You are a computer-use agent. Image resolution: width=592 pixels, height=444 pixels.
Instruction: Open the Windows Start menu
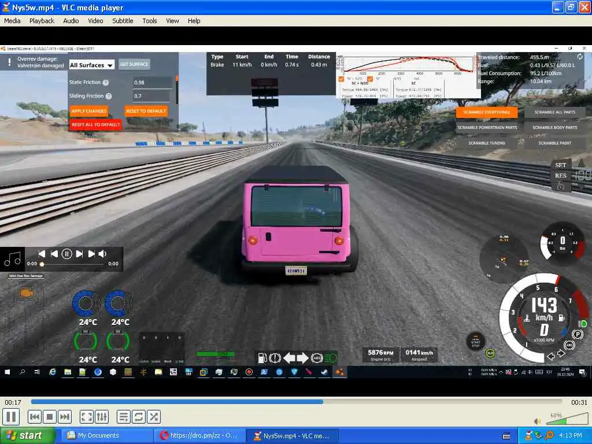(x=27, y=436)
